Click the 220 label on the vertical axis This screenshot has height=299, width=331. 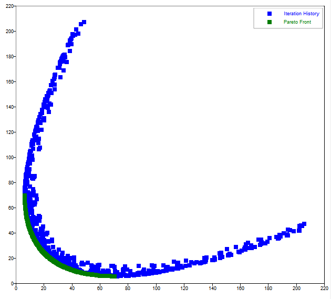(x=8, y=6)
